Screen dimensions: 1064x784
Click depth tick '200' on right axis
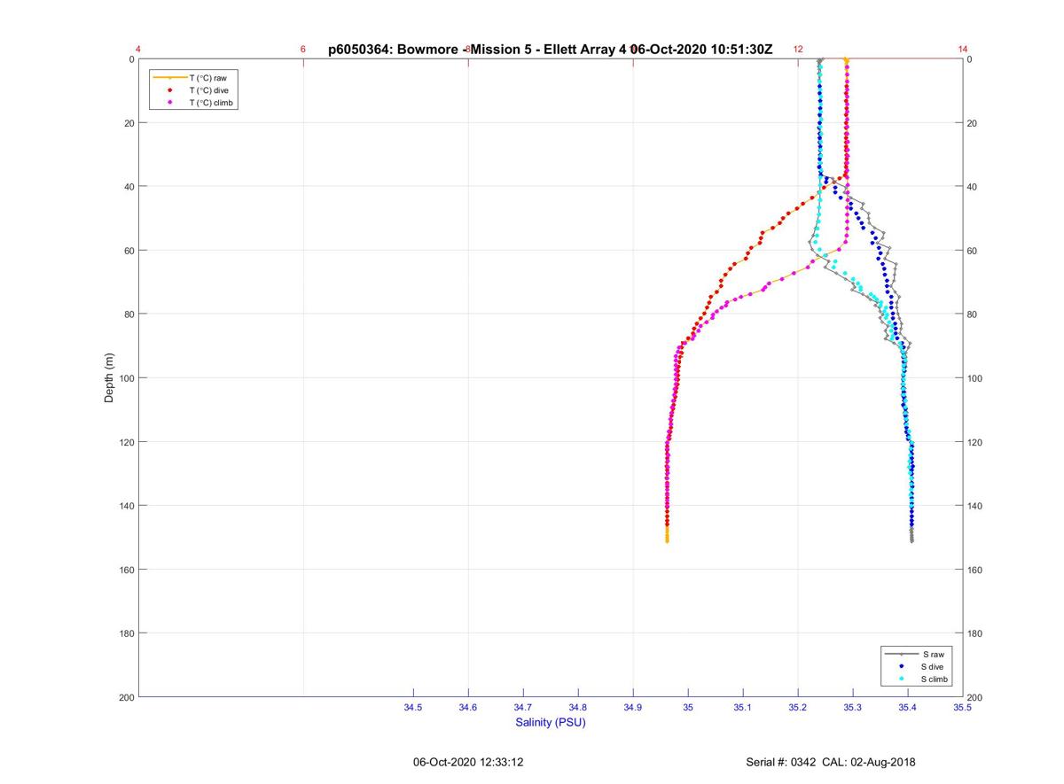[x=976, y=698]
